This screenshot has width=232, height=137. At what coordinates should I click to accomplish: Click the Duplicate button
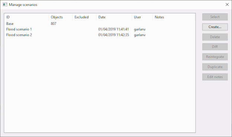(x=215, y=67)
